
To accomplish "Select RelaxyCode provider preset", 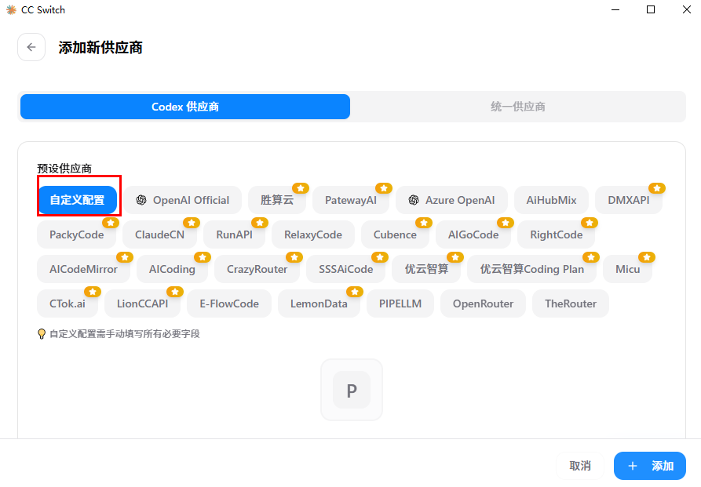I will coord(313,234).
